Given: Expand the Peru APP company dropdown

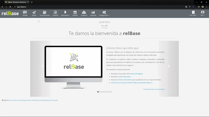Looking at the screenshot, I should tap(193, 14).
